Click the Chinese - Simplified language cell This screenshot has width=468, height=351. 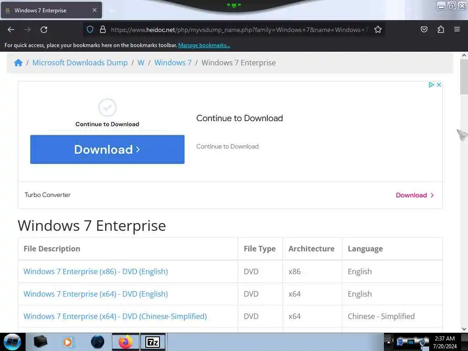tap(392, 316)
